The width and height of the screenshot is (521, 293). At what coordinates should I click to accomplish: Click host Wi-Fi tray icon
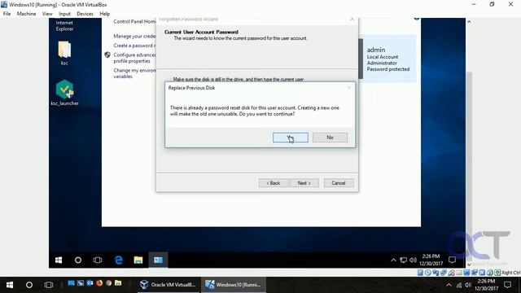click(x=459, y=285)
